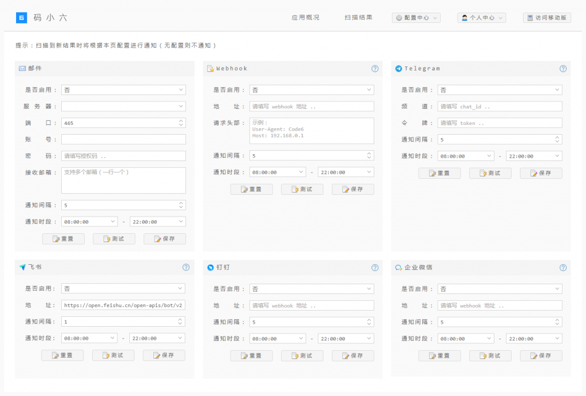Focus the Telegram 令牌 token field
Viewport: 586px width, 396px height.
coord(500,123)
